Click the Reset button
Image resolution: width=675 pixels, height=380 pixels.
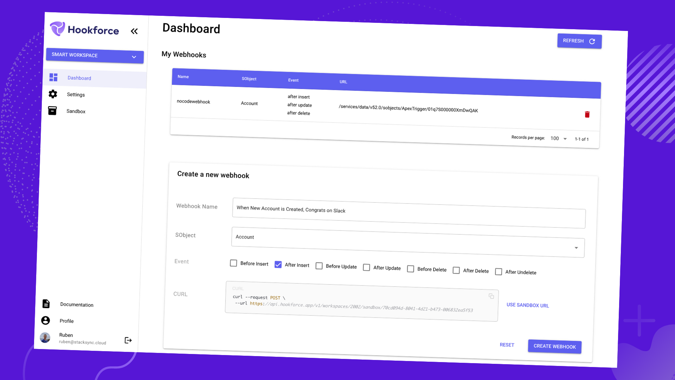507,345
